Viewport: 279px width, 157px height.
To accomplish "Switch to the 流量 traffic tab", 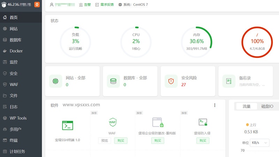I will [x=247, y=106].
